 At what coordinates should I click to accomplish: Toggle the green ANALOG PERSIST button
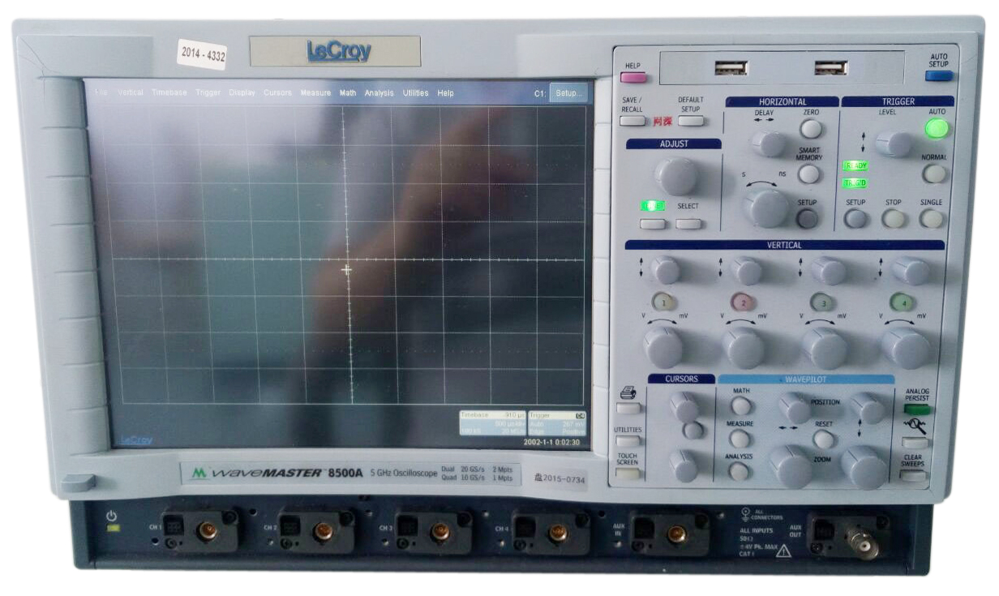click(916, 409)
